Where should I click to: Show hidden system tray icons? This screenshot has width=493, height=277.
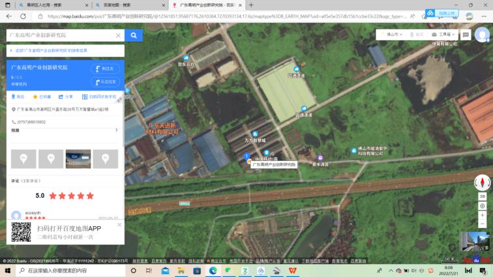pyautogui.click(x=391, y=270)
